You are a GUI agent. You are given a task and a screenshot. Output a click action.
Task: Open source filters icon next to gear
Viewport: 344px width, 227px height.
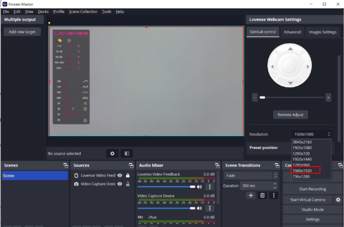[x=126, y=154]
